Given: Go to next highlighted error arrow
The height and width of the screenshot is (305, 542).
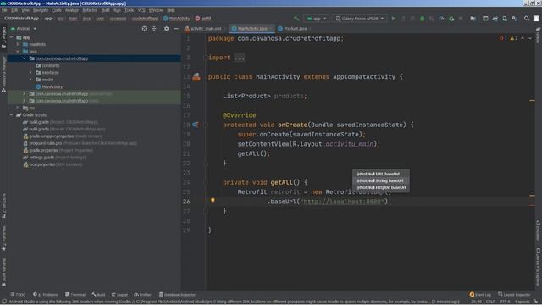Looking at the screenshot, I should point(529,38).
